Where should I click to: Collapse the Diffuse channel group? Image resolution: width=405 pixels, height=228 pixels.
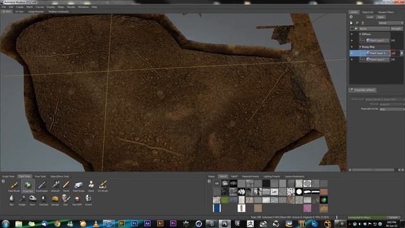(x=360, y=34)
